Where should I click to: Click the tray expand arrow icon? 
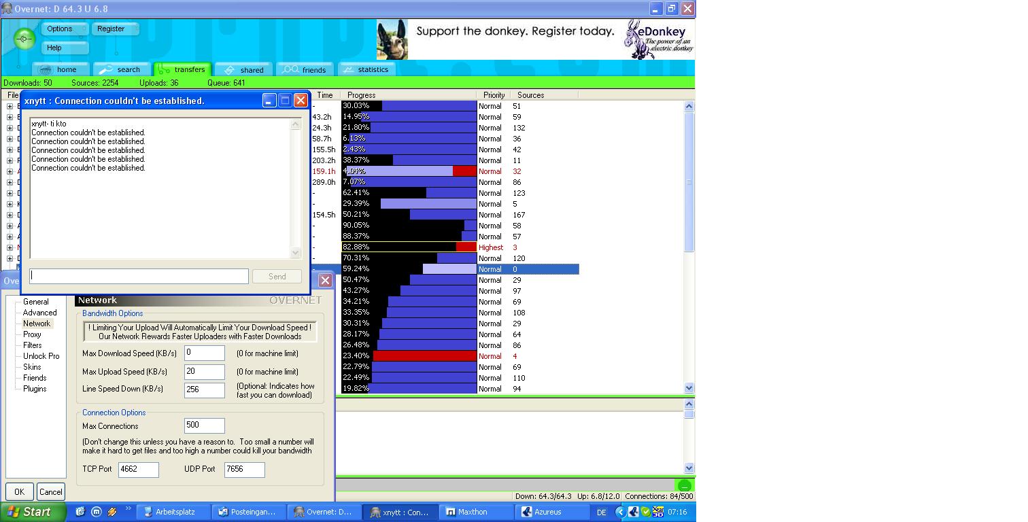[620, 512]
